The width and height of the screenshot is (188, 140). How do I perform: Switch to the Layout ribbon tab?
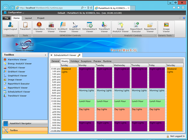(x=28, y=18)
